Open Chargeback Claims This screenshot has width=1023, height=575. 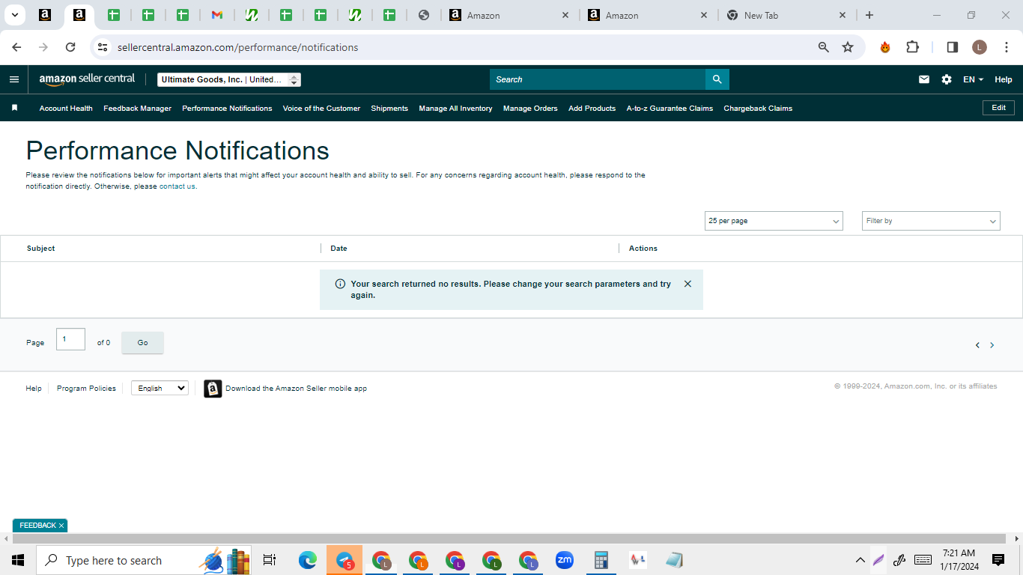coord(758,109)
